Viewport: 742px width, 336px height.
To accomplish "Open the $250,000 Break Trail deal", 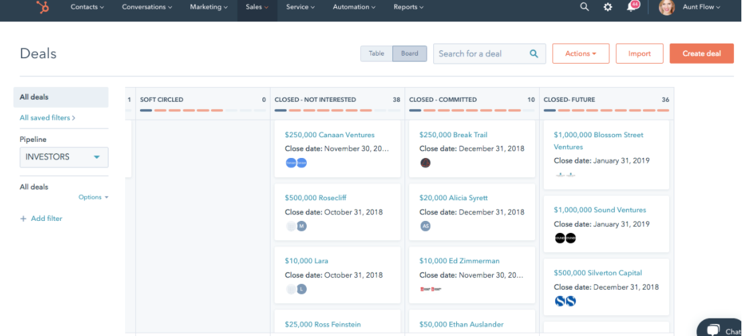I will [453, 135].
